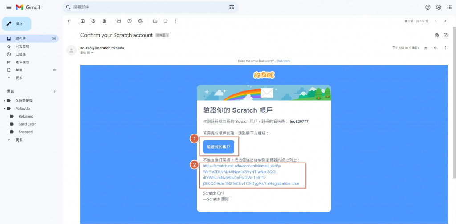Open the Gmail main menu hamburger icon

click(x=9, y=7)
